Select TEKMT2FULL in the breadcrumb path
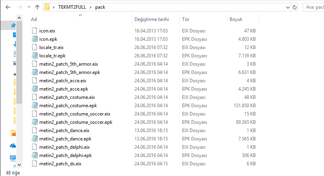This screenshot has height=176, width=324. [72, 7]
